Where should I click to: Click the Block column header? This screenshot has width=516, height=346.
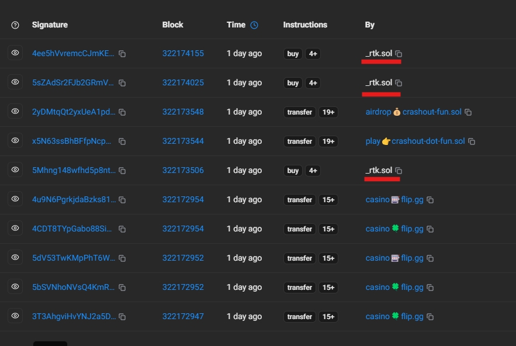tap(172, 25)
